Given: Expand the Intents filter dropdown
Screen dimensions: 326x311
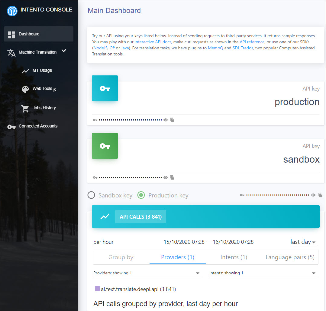Looking at the screenshot, I should 313,273.
